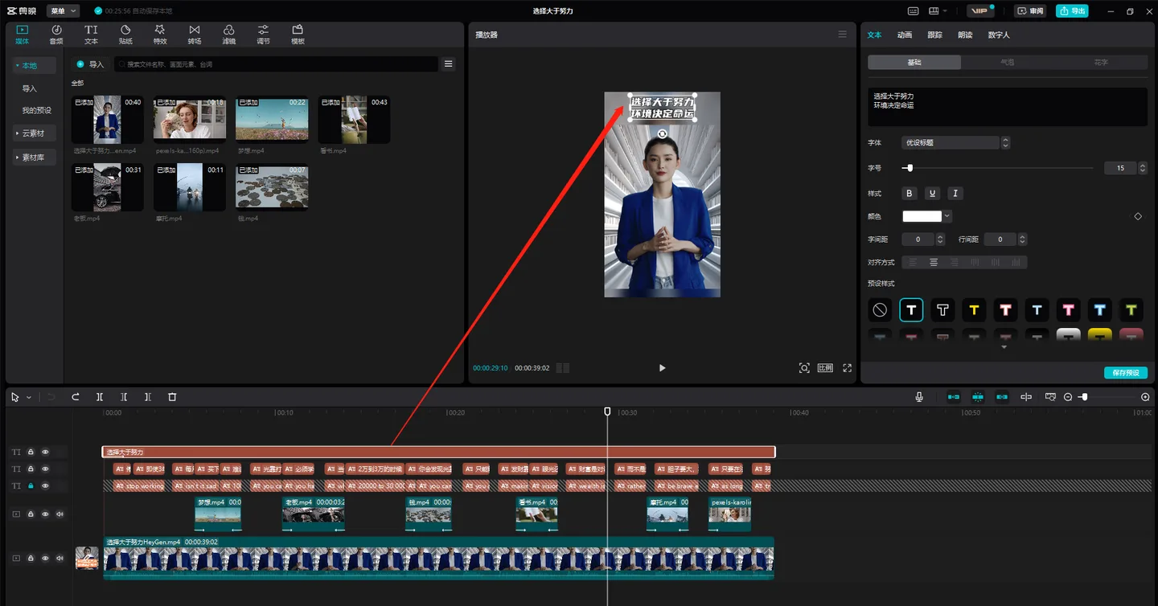Select the 梦想.mp4 media thumbnail
The width and height of the screenshot is (1158, 606).
click(x=272, y=119)
